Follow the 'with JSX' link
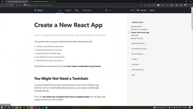Image resolution: width=193 pixels, height=109 pixels. click(x=45, y=91)
